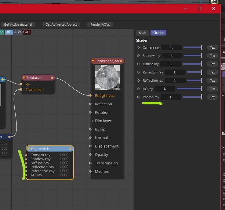Click Tex button for Refraction ray
Screen dimensions: 225x210
click(212, 81)
